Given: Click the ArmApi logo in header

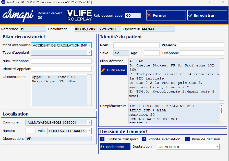Looking at the screenshot, I should point(18,15).
